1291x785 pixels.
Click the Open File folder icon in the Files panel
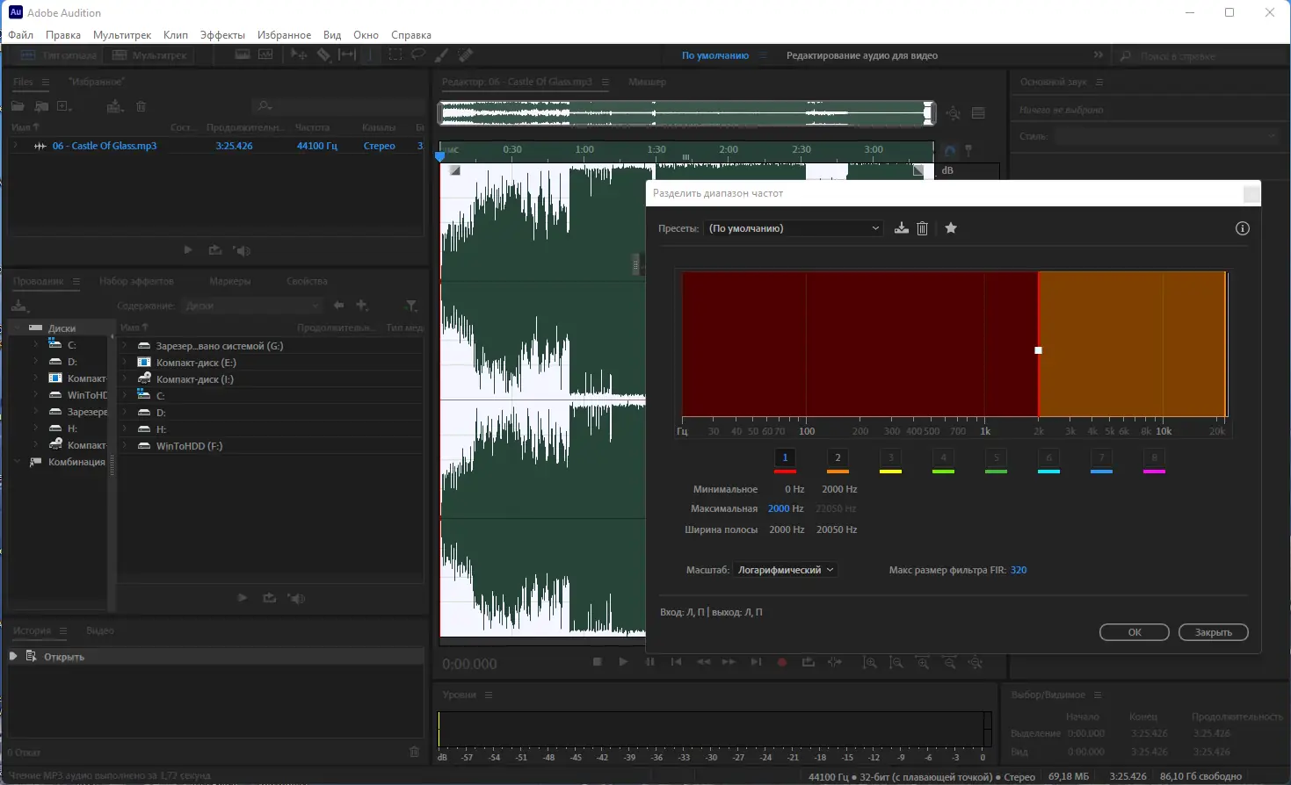18,106
